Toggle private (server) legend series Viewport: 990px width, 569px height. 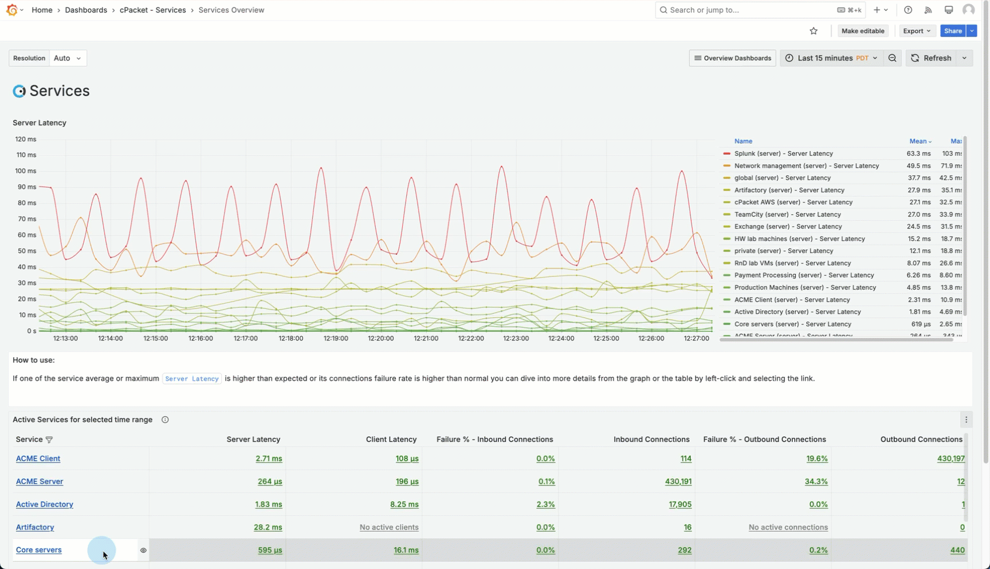coord(784,251)
